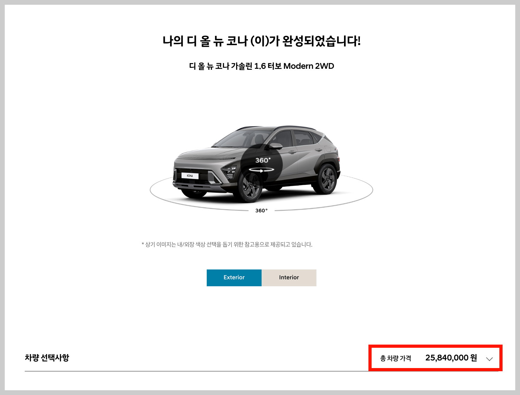Click the 25,840,000 원 price value

point(451,358)
